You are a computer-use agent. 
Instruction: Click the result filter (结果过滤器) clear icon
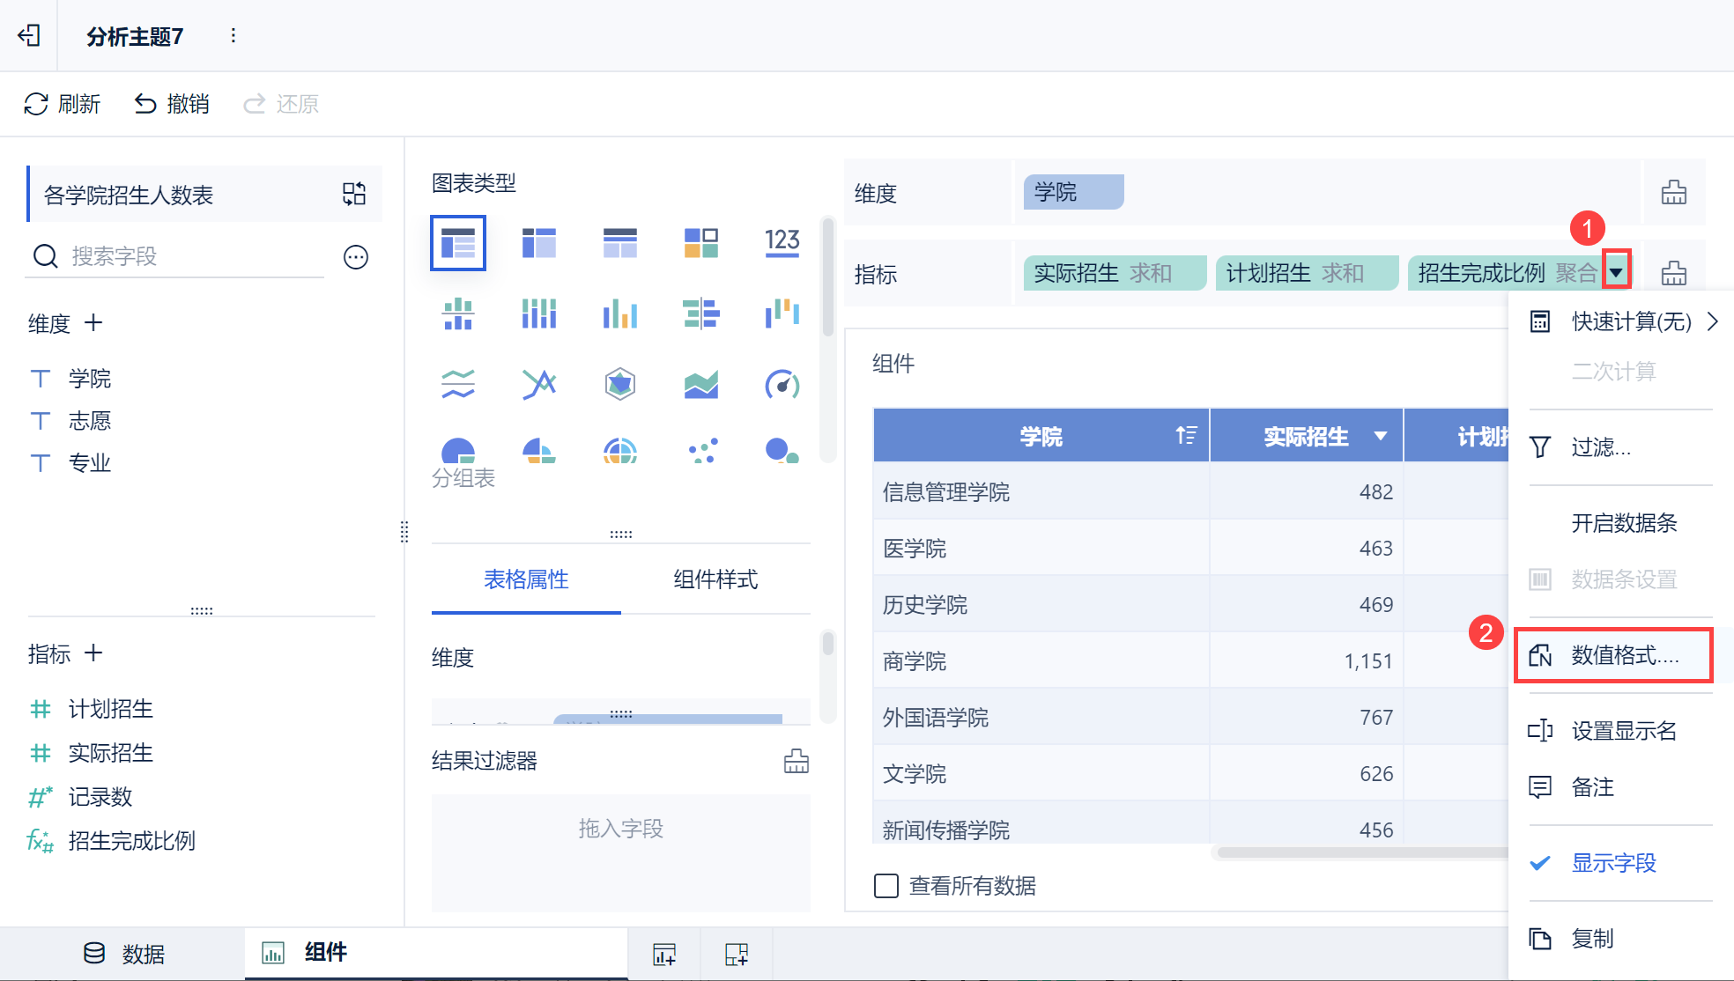point(796,761)
